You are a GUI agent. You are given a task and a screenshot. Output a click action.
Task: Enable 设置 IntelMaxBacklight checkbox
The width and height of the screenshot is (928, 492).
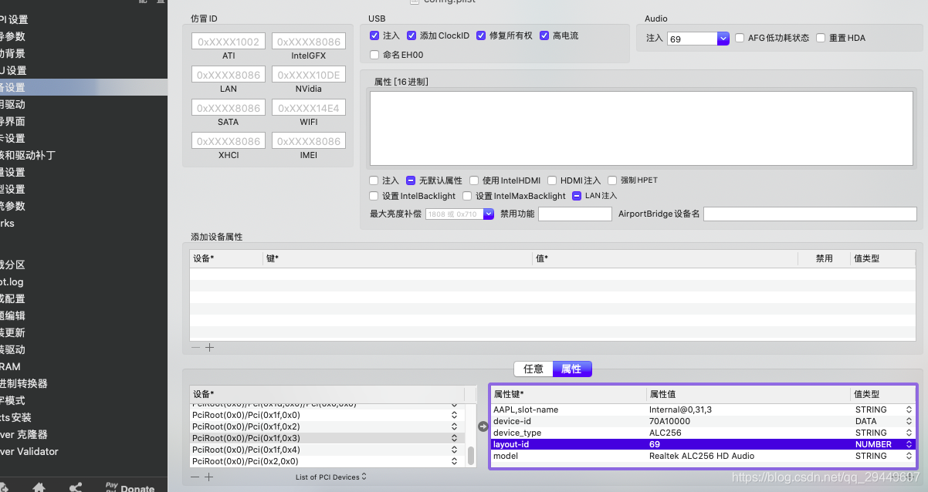(467, 196)
